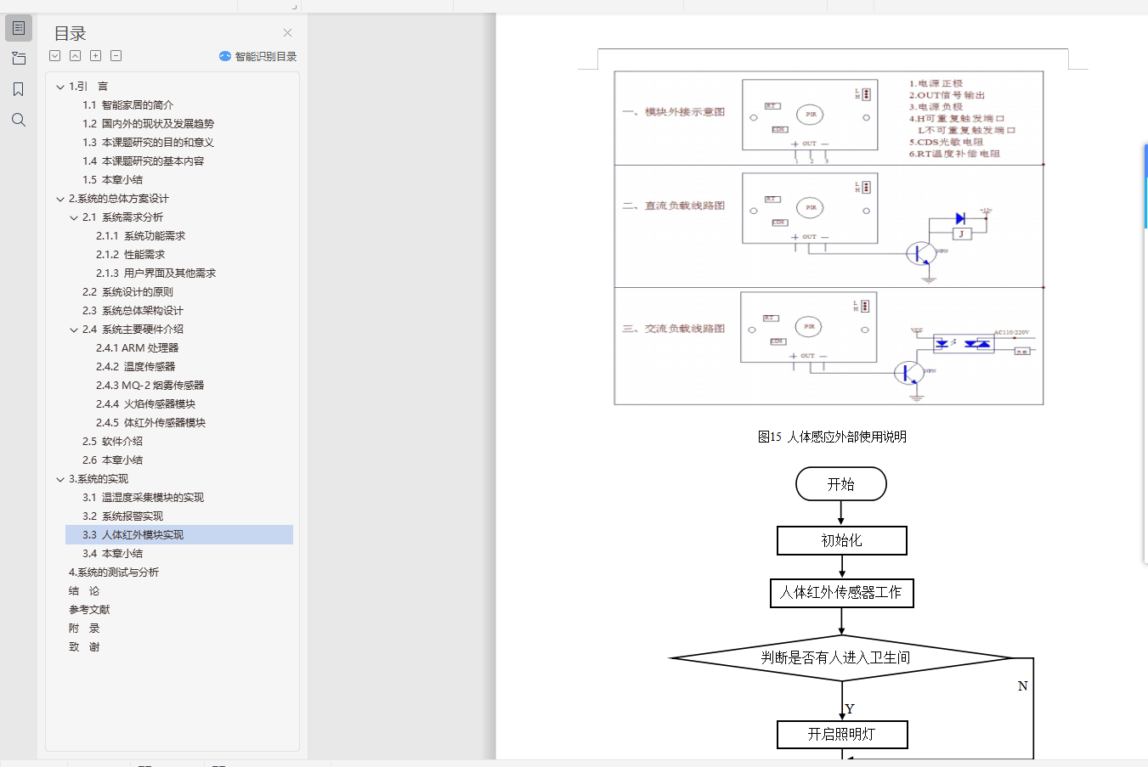
Task: Open the bookmarks panel icon
Action: click(x=19, y=89)
